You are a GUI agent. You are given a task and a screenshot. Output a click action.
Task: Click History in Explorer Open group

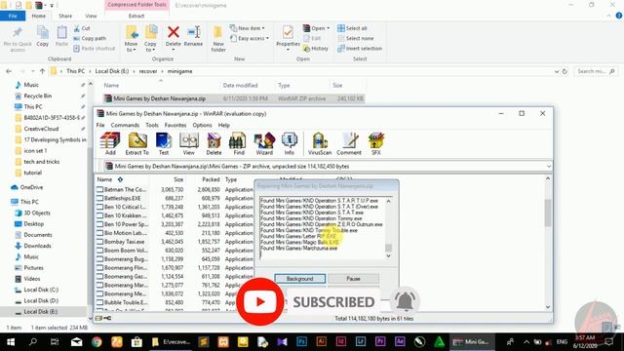coord(316,48)
